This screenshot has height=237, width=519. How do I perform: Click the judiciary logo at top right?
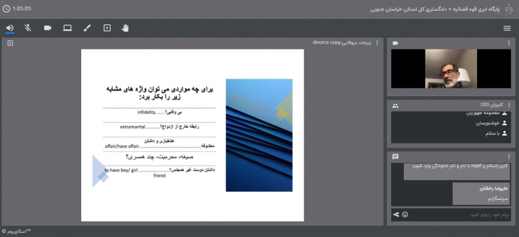click(x=509, y=9)
